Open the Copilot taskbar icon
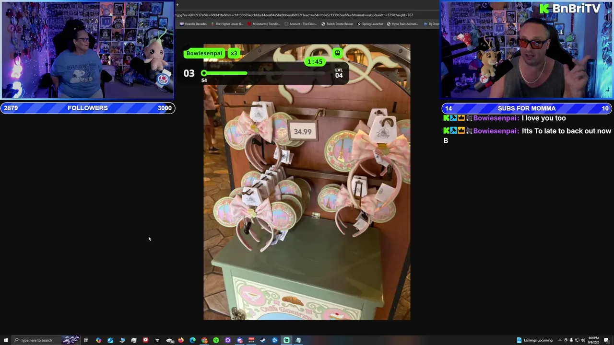Viewport: 614px width, 345px height. pos(98,340)
